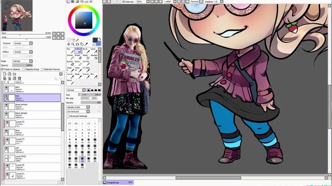Open the Texture dropdown

(x=23, y=43)
